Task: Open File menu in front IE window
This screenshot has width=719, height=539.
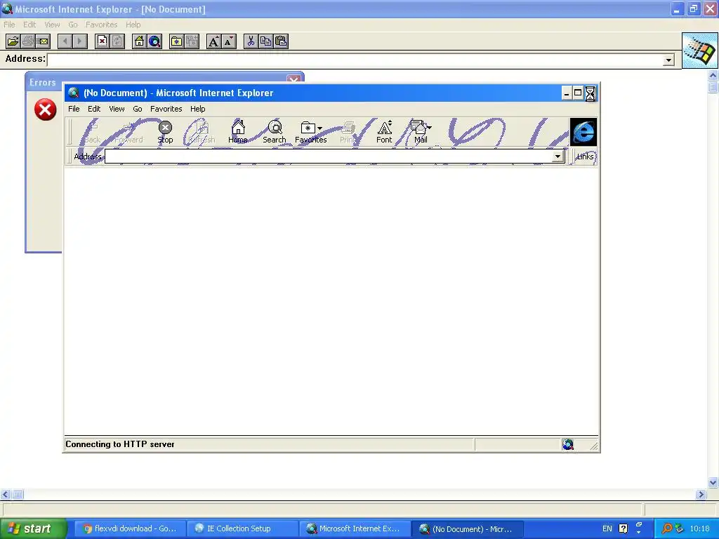Action: 74,109
